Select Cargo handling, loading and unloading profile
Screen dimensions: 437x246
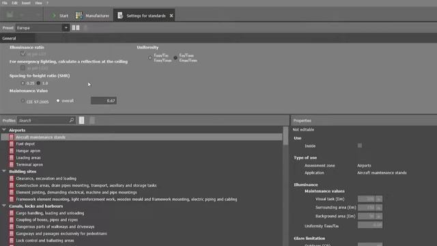click(x=50, y=213)
